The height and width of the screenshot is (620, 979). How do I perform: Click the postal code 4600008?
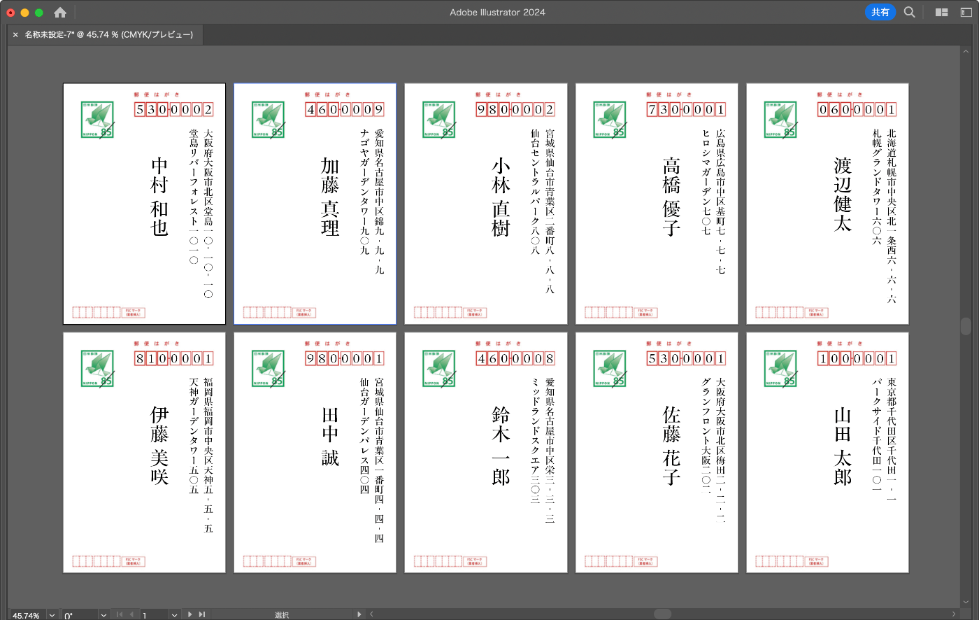515,358
